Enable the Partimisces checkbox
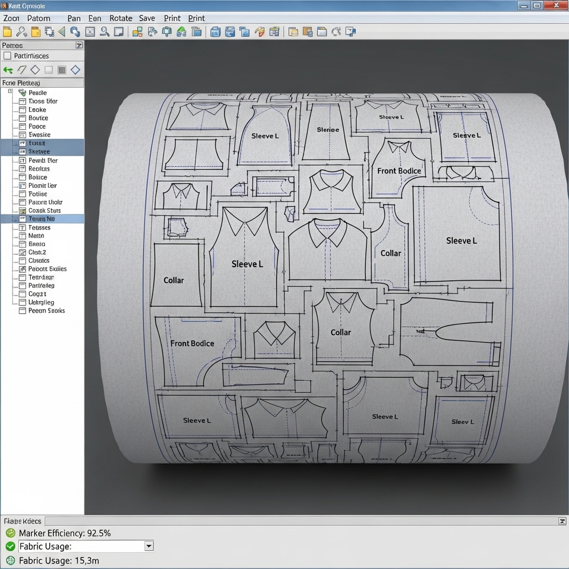 [7, 56]
